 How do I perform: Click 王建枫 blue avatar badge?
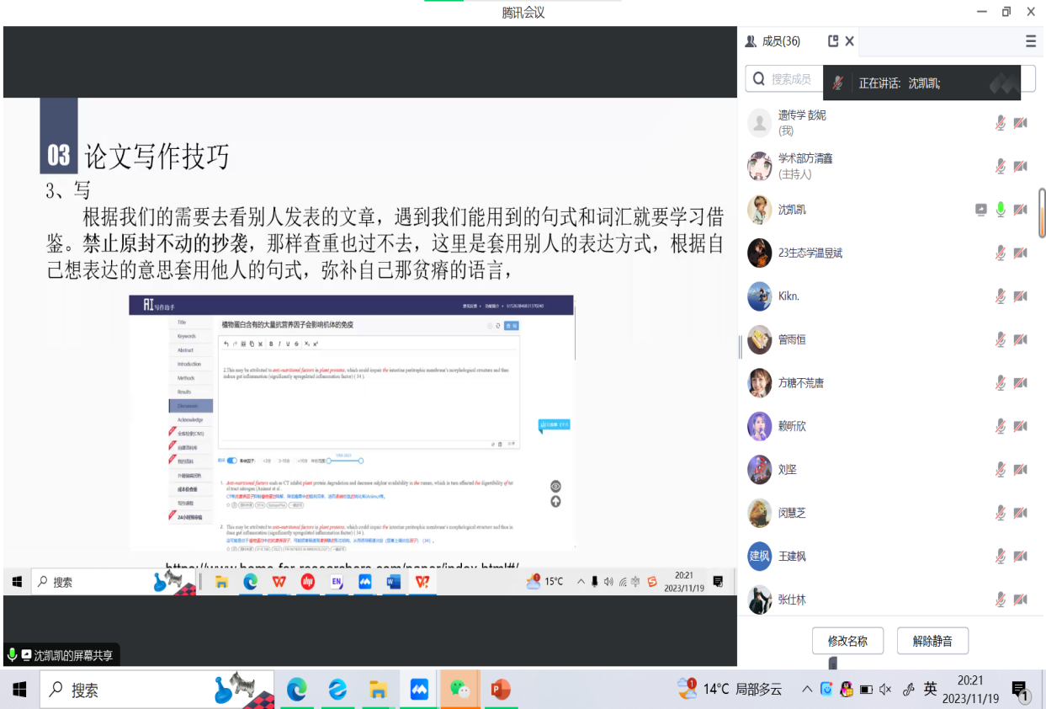(x=760, y=557)
